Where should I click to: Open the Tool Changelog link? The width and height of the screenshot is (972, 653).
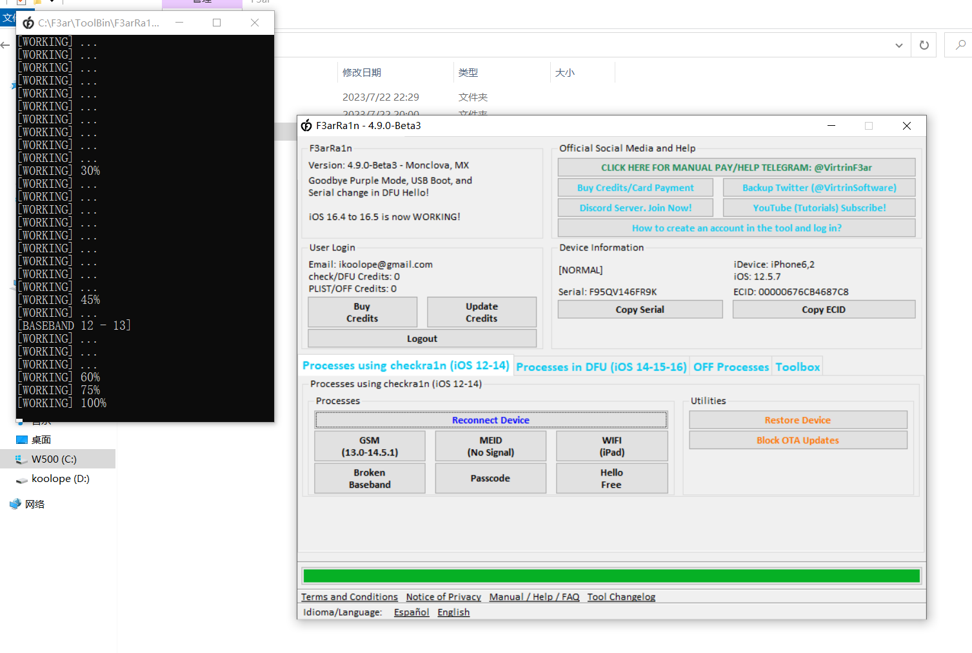[x=620, y=597]
